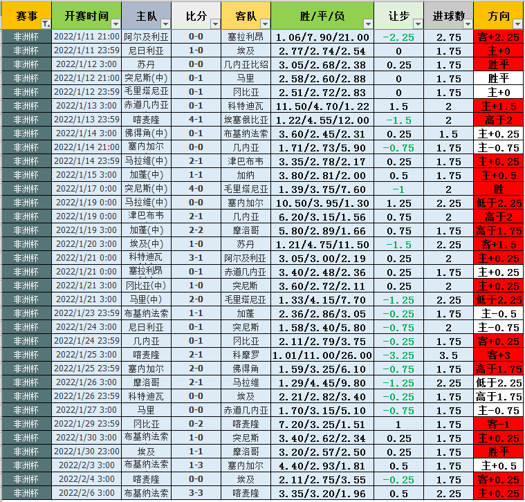The image size is (525, 502).
Task: Expand the 客队 column filter arrow
Action: tap(265, 24)
